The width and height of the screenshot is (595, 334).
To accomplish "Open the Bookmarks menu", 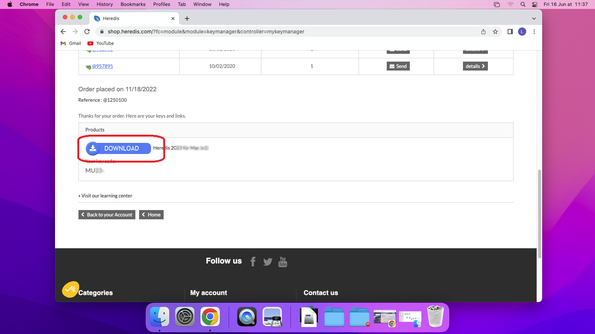I will coord(133,4).
